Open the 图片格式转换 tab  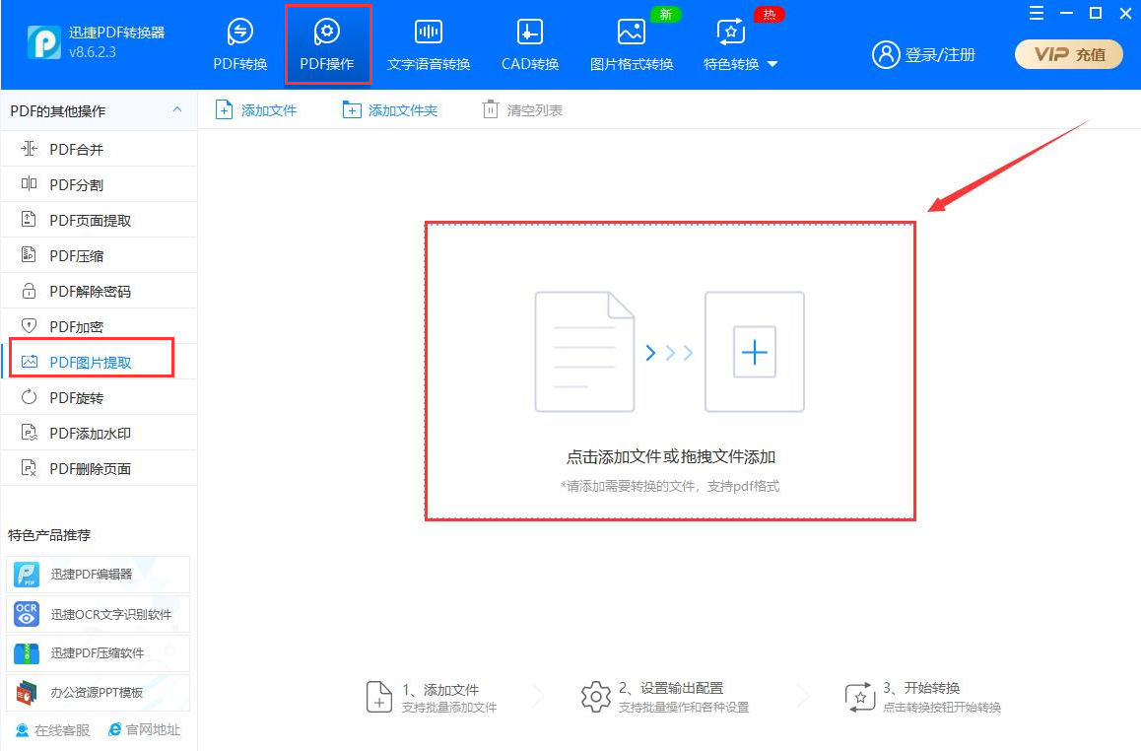tap(632, 45)
